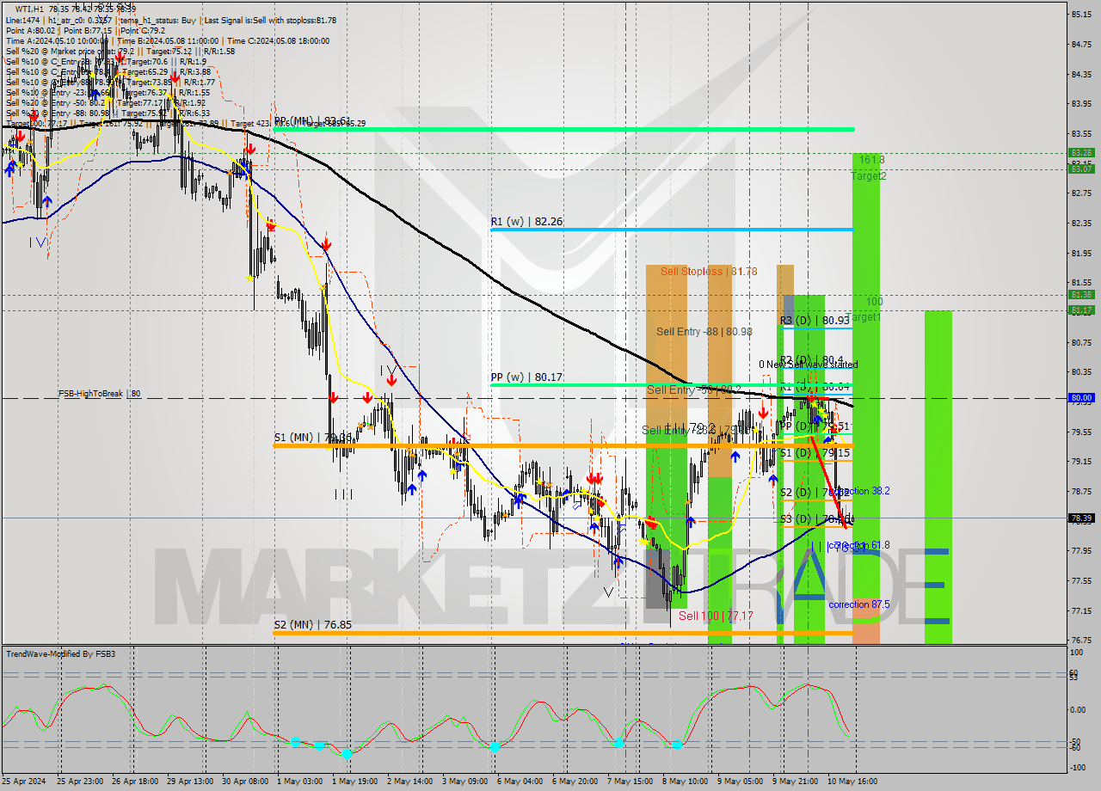
Task: Click the 81.36 green price tag
Action: click(1081, 295)
